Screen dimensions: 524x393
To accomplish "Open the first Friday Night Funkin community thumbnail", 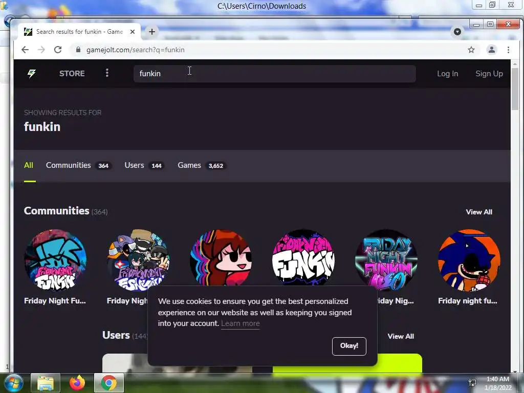I will [55, 260].
